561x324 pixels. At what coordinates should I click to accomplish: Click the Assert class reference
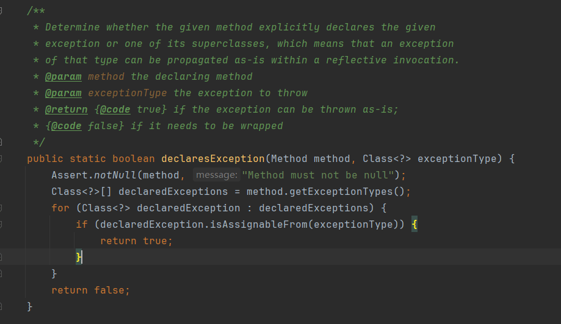pyautogui.click(x=69, y=175)
